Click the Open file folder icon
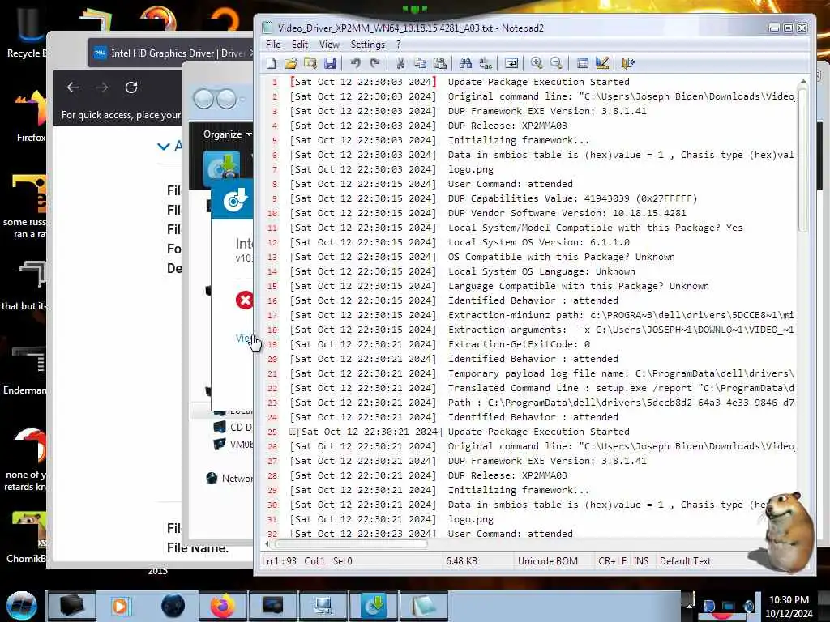Screen dimensions: 830x622 (x=291, y=63)
